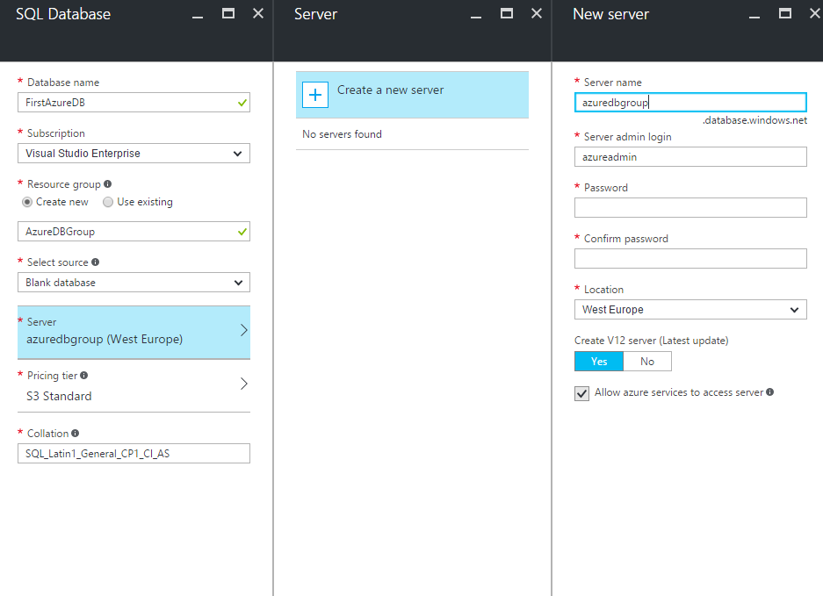Open the Pricing tier S3 Standard row
Image resolution: width=823 pixels, height=596 pixels.
pos(134,386)
